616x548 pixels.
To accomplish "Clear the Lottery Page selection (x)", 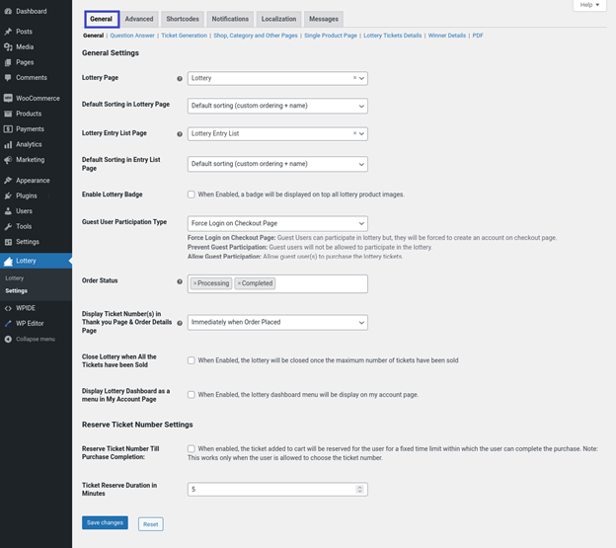I will pos(354,78).
